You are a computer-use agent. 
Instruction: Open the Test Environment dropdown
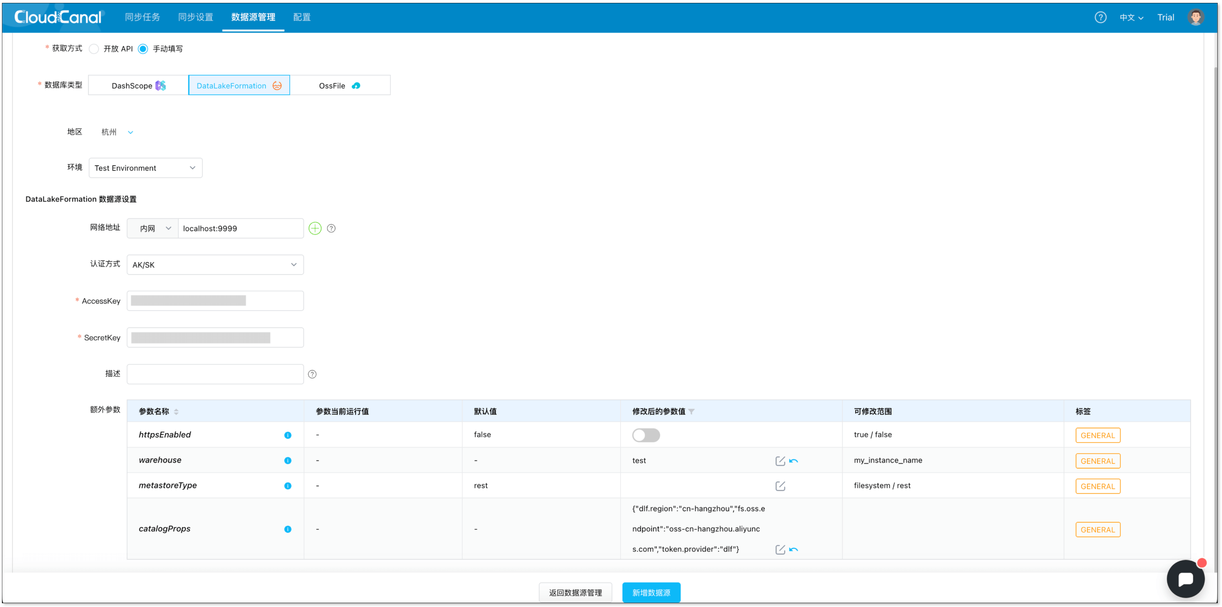(x=145, y=168)
